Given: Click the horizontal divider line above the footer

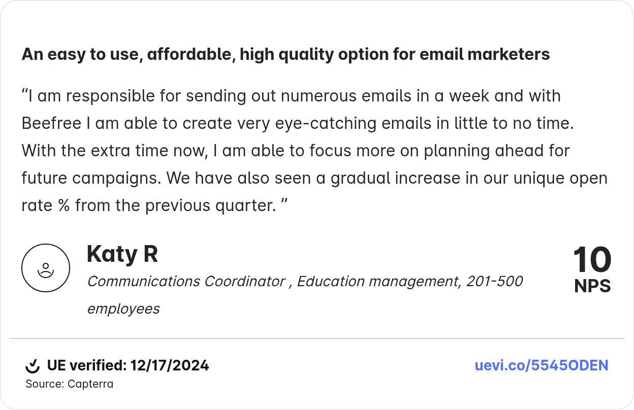Looking at the screenshot, I should [317, 338].
